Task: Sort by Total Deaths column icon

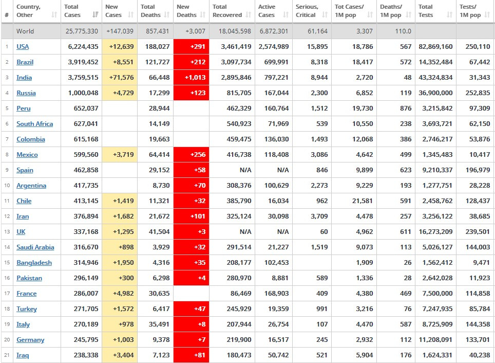Action: pyautogui.click(x=167, y=14)
